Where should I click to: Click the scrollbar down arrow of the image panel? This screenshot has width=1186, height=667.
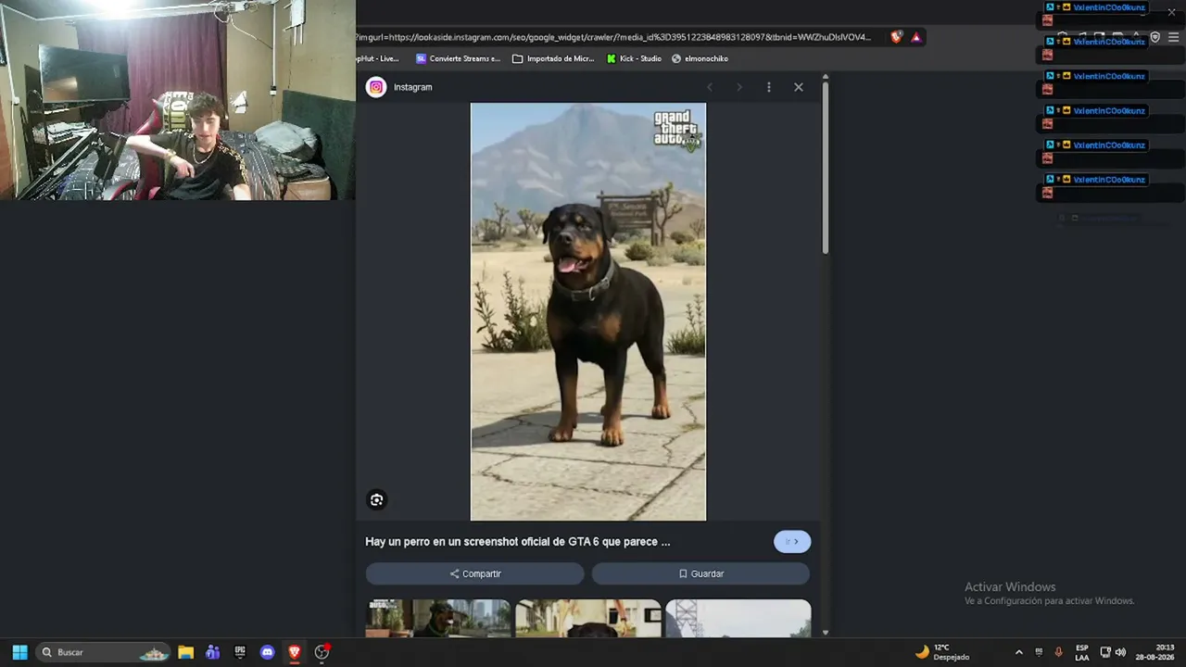(825, 633)
